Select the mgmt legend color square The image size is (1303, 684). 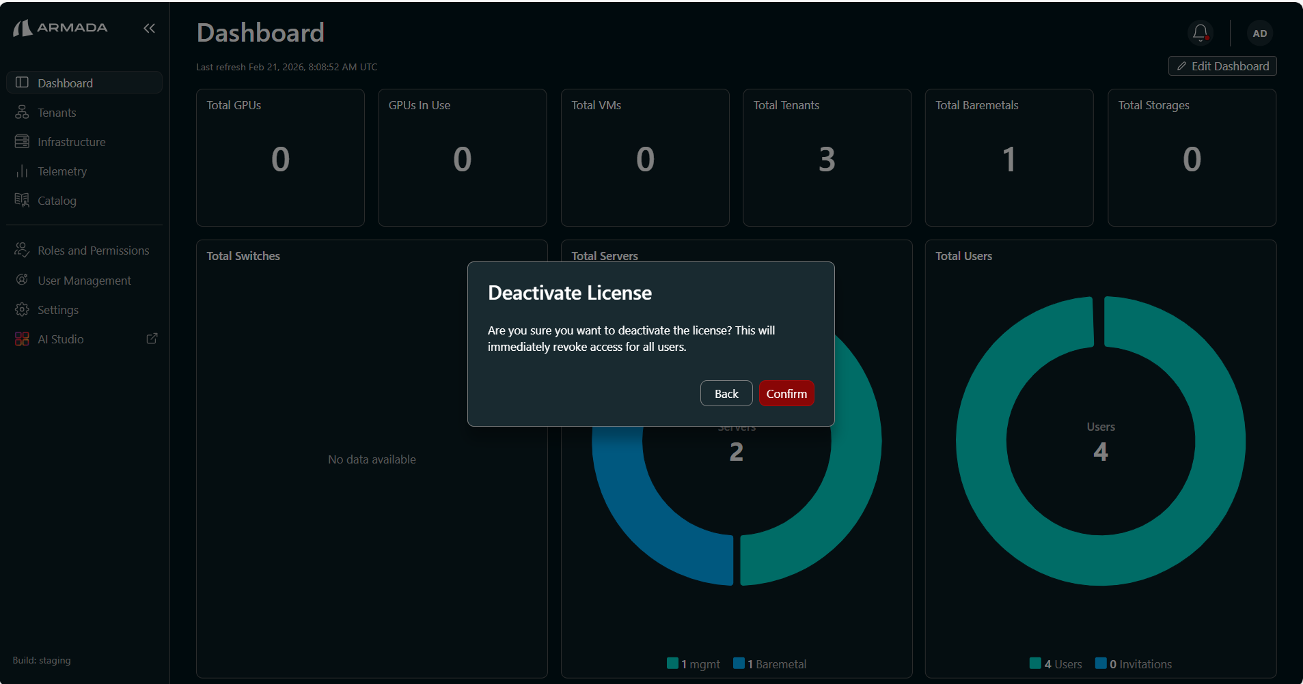(672, 663)
